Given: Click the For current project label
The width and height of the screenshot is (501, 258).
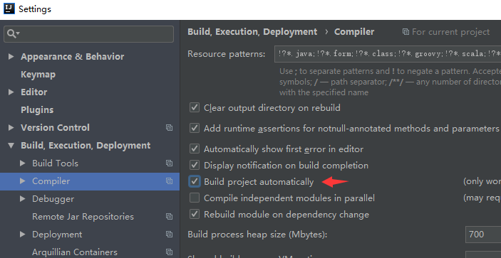Looking at the screenshot, I should click(x=451, y=32).
